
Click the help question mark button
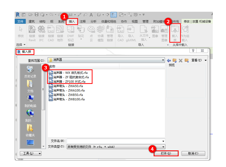click(194, 51)
